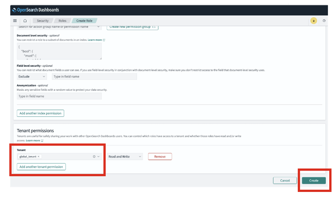This screenshot has width=336, height=199.
Task: Open Learn more link for document security
Action: click(95, 40)
